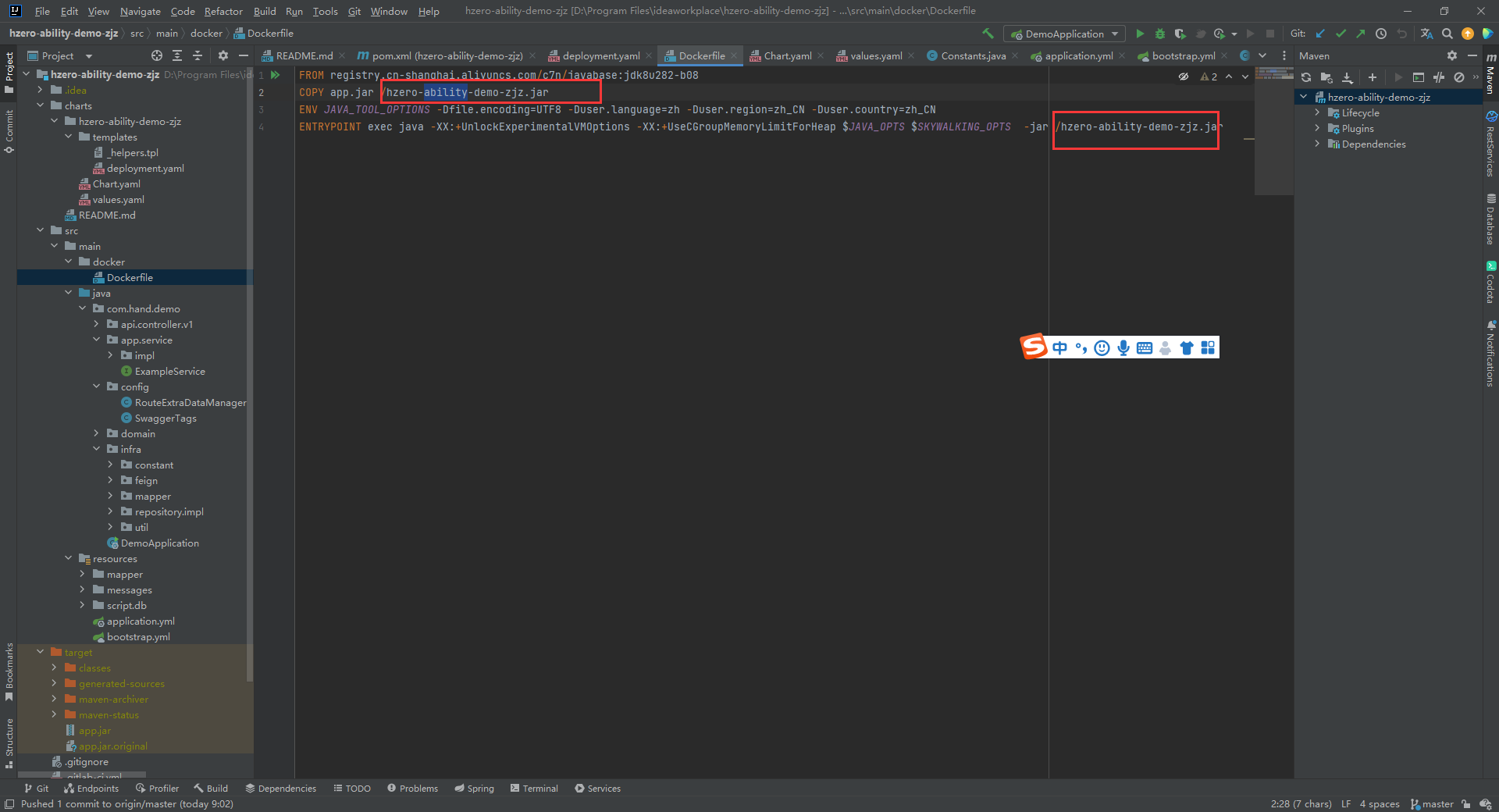Collapse the charts folder
Viewport: 1499px width, 812px height.
coord(40,105)
